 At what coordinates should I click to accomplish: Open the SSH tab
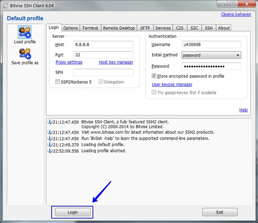pyautogui.click(x=209, y=28)
